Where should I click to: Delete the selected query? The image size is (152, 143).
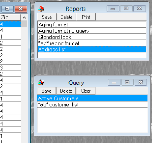point(66,91)
